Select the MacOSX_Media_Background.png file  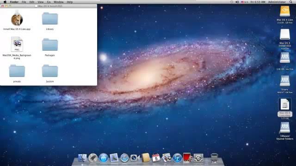tap(17, 44)
